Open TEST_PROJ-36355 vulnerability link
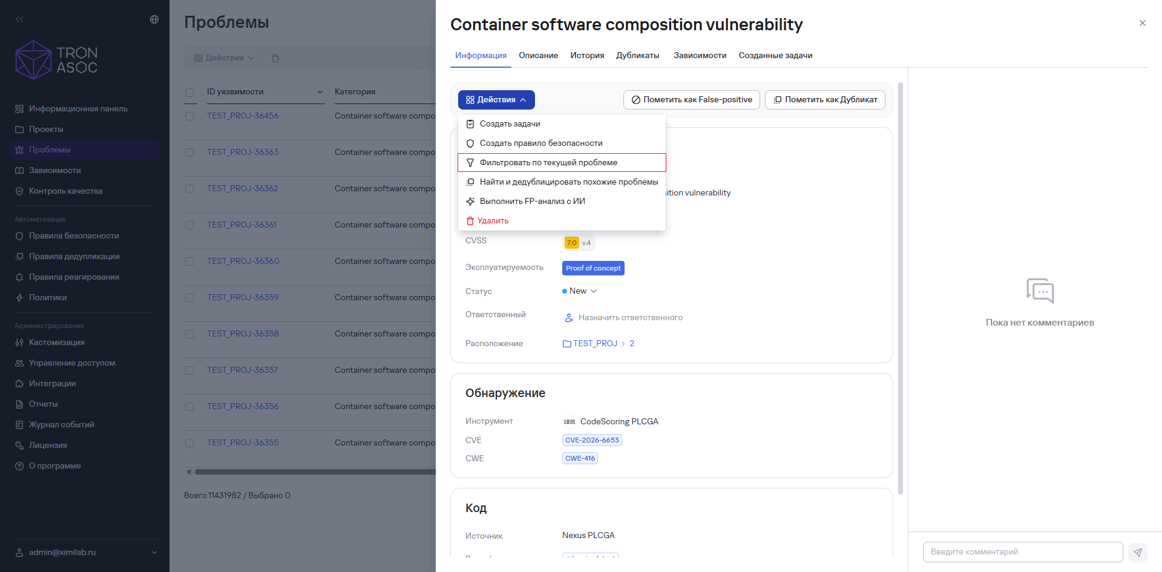 243,443
